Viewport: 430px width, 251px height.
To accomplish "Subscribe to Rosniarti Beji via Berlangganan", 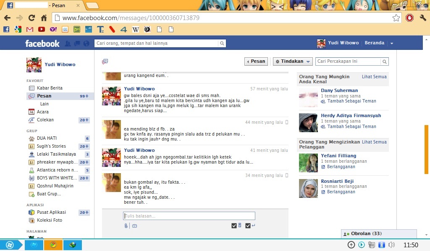I will click(341, 192).
